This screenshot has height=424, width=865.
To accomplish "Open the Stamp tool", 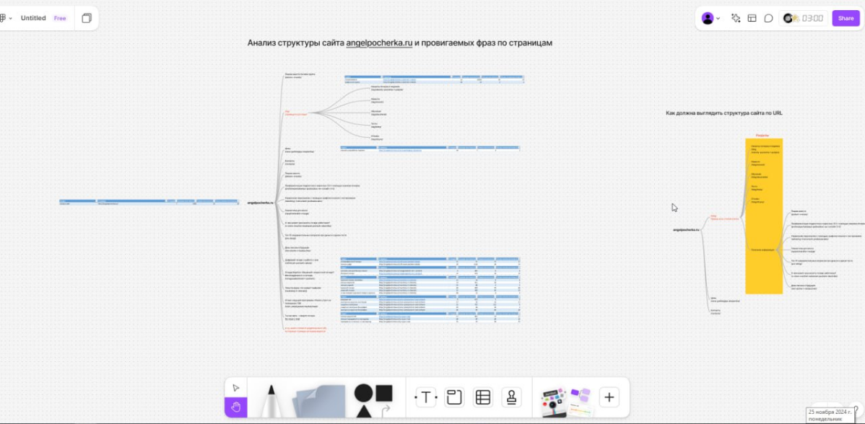I will tap(512, 397).
